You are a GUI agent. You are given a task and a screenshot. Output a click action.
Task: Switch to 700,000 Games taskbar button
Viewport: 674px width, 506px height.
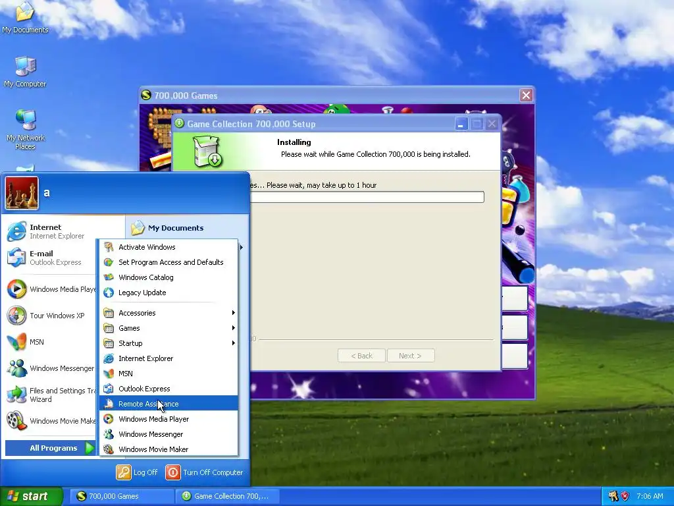pos(121,496)
